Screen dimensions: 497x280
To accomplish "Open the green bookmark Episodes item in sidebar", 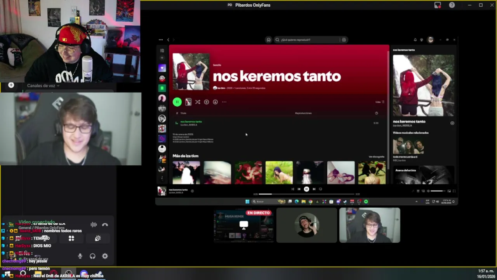I will click(x=162, y=88).
